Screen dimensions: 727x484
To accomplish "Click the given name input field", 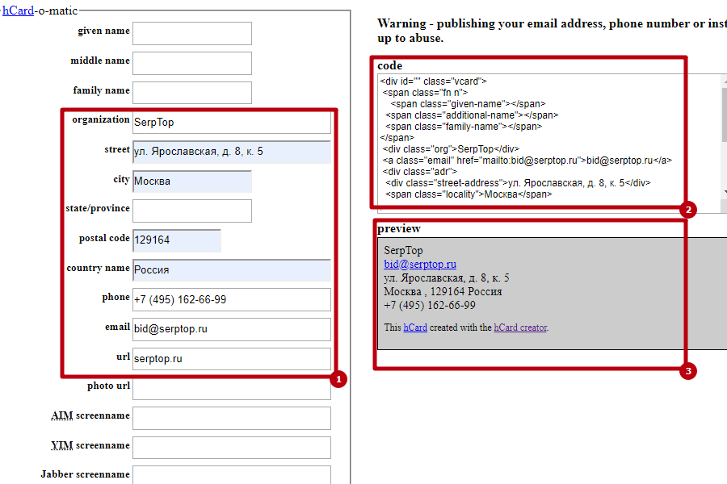I will (191, 33).
